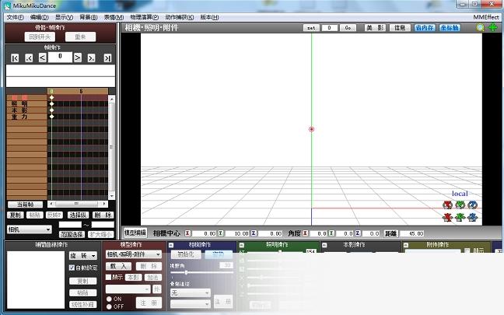Toggle the 坐标轴 button
This screenshot has width=504, height=315.
coord(450,28)
